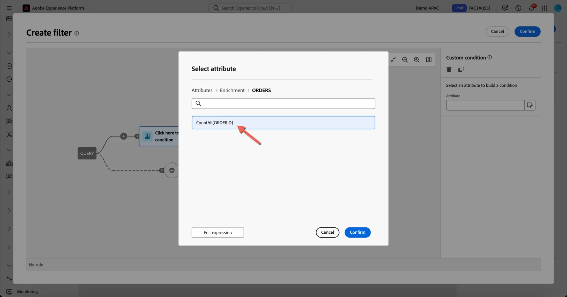Click the info icon beside Create filter
This screenshot has height=297, width=567.
[x=76, y=33]
